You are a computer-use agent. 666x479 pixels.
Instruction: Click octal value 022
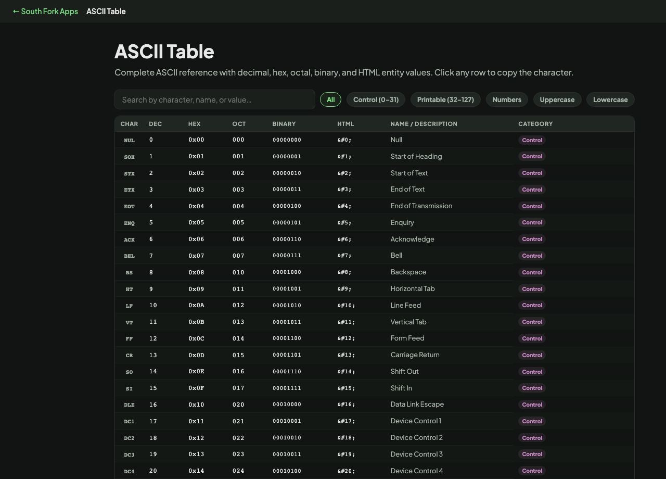click(238, 438)
